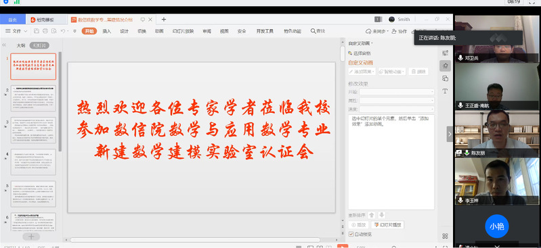Open the custom animation pane icon

[445, 66]
